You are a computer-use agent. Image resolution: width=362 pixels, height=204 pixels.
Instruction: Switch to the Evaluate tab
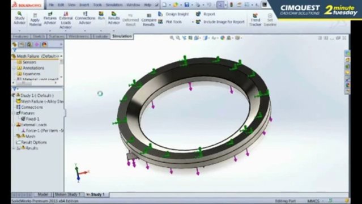point(100,36)
